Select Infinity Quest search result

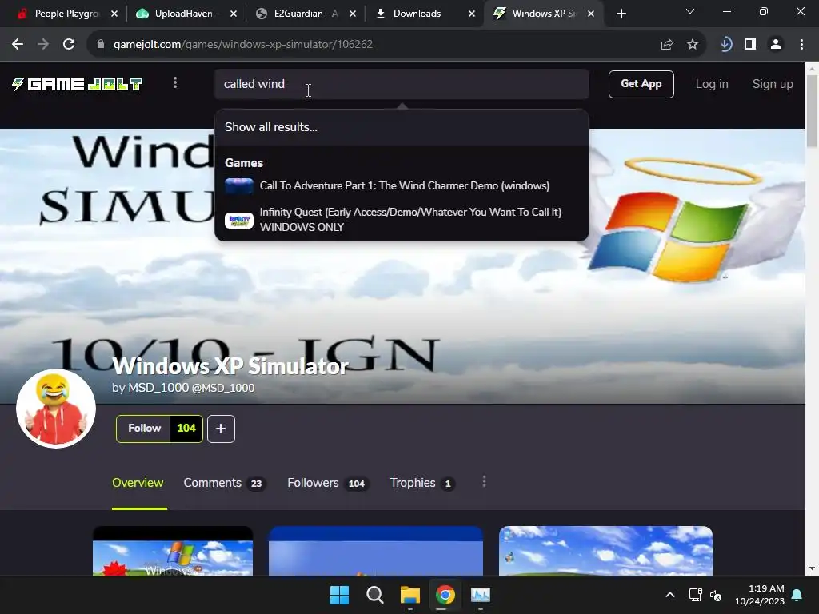pyautogui.click(x=402, y=220)
